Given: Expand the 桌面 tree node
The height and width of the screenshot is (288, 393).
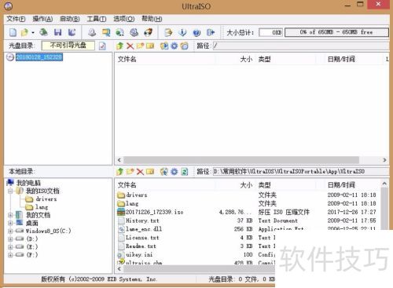Looking at the screenshot, I should click(x=10, y=223).
